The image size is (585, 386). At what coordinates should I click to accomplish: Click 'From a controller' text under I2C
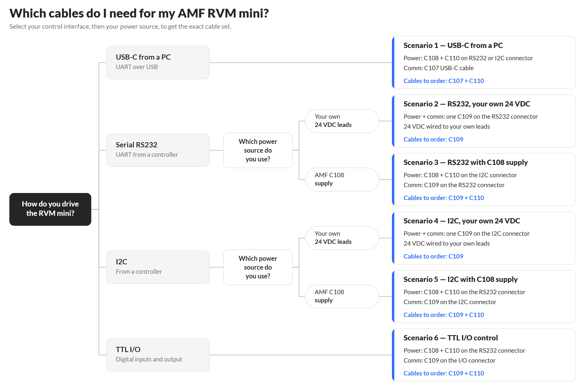pyautogui.click(x=139, y=271)
